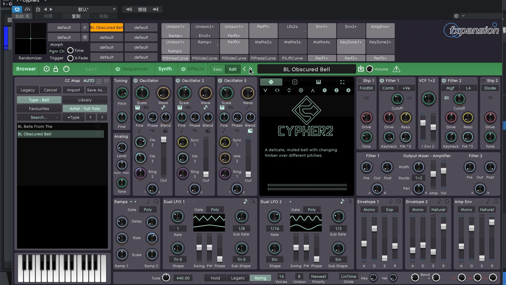
Task: Click the Import button
Action: point(73,90)
